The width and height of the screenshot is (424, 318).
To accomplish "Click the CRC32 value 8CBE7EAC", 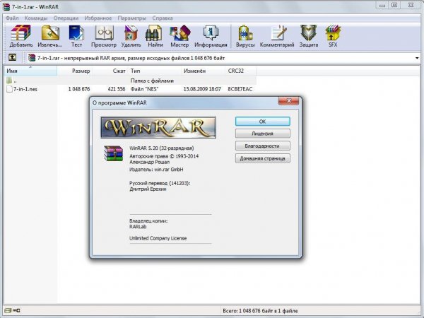I will 240,89.
